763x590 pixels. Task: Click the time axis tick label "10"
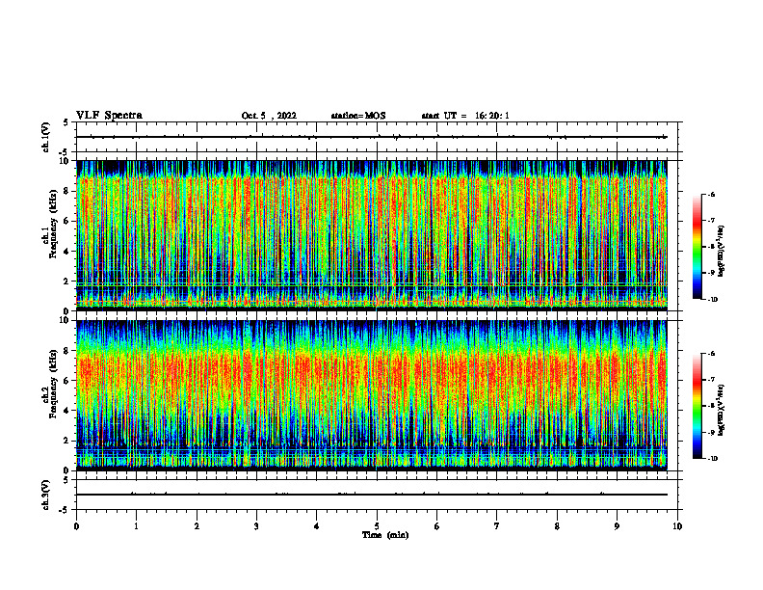[677, 526]
